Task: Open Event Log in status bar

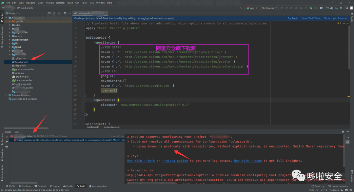Action: [x=318, y=186]
